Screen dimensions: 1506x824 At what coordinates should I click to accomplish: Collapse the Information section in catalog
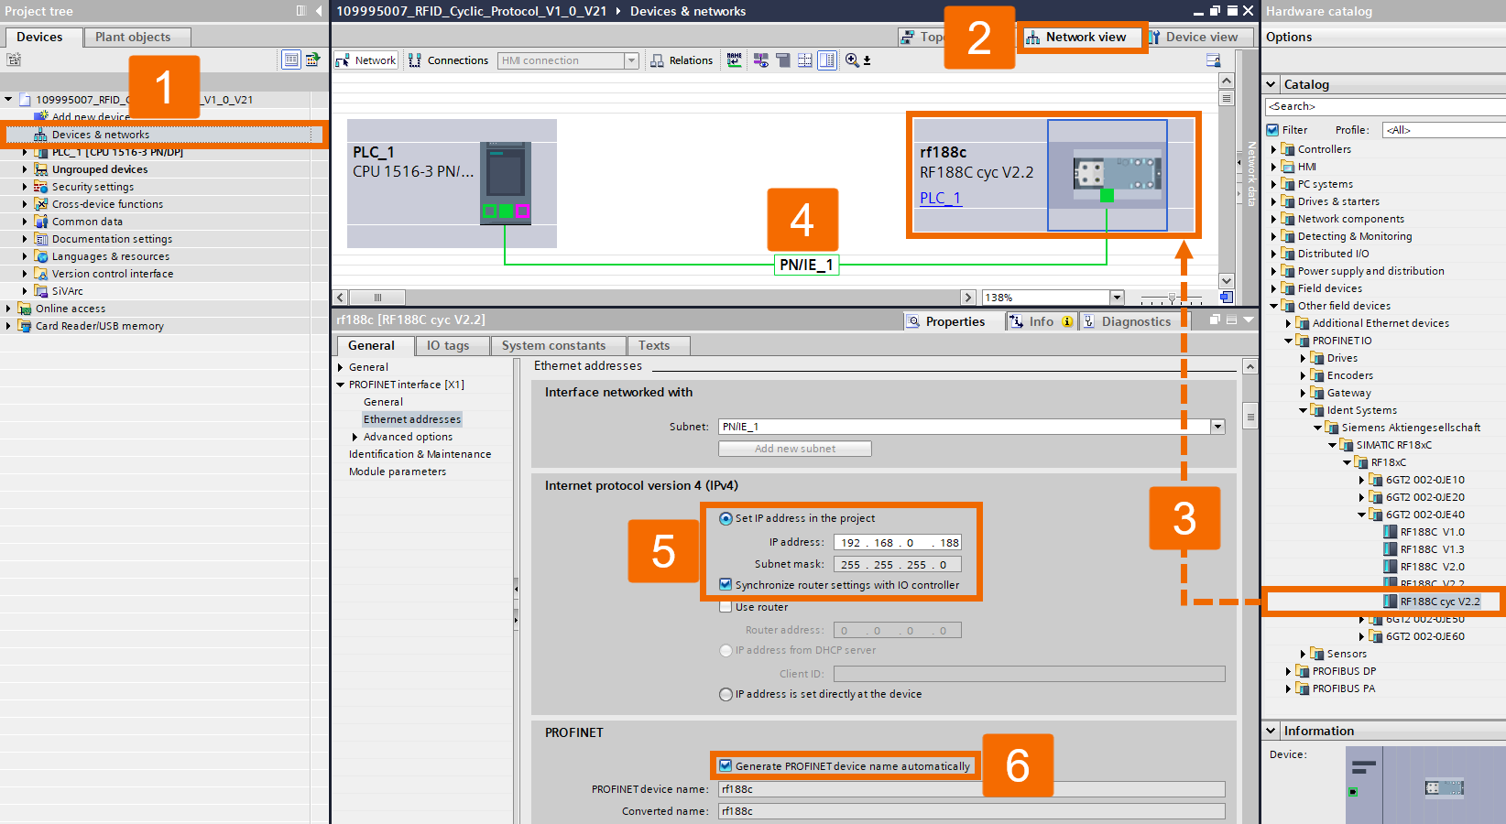pos(1271,731)
